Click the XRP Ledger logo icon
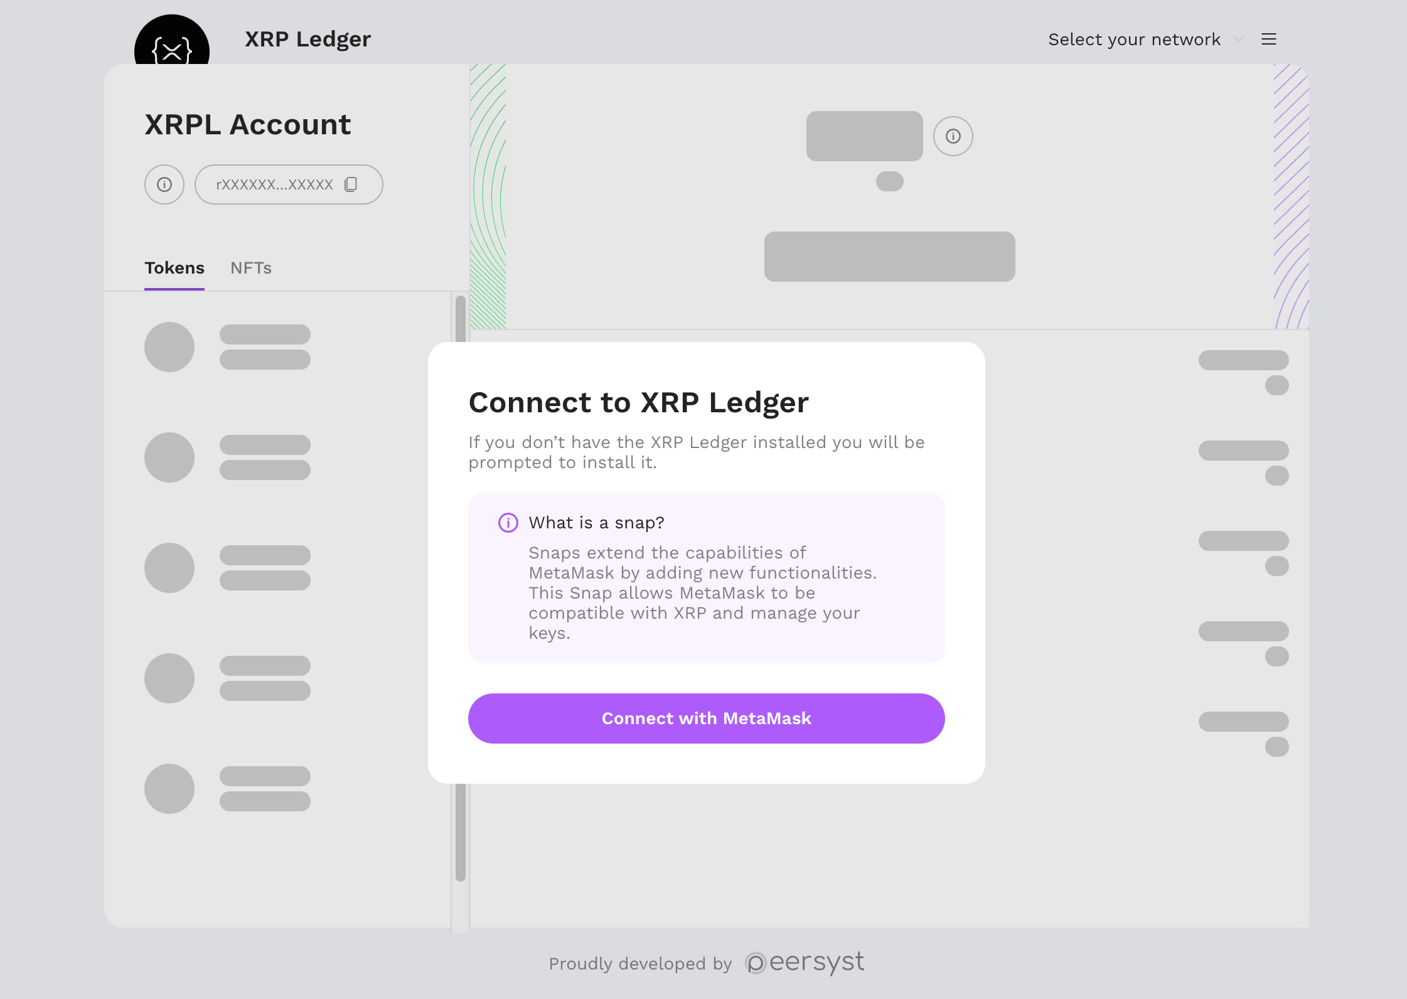 171,41
